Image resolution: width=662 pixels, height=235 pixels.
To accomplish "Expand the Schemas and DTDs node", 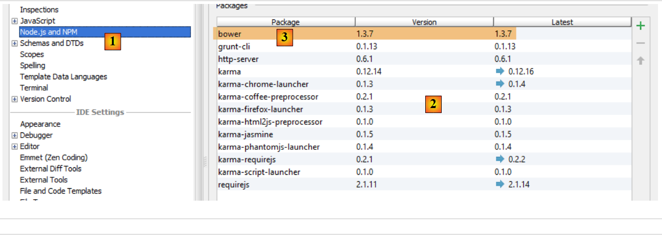I will click(x=14, y=43).
